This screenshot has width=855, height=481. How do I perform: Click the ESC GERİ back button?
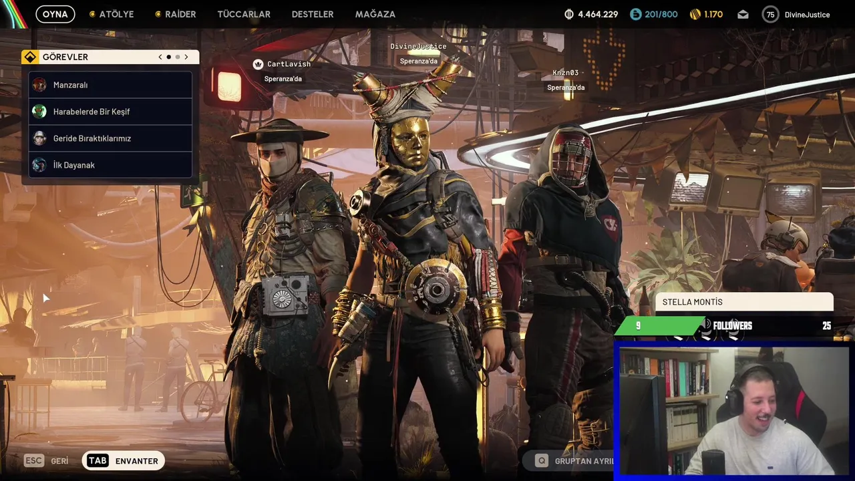coord(46,461)
